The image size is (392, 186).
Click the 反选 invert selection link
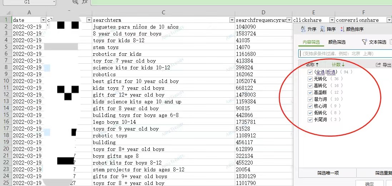pos(331,72)
